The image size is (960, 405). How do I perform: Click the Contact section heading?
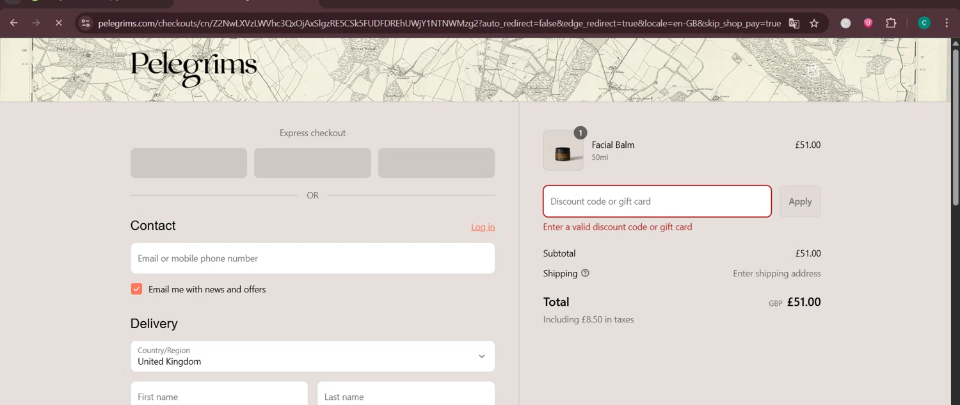tap(153, 226)
